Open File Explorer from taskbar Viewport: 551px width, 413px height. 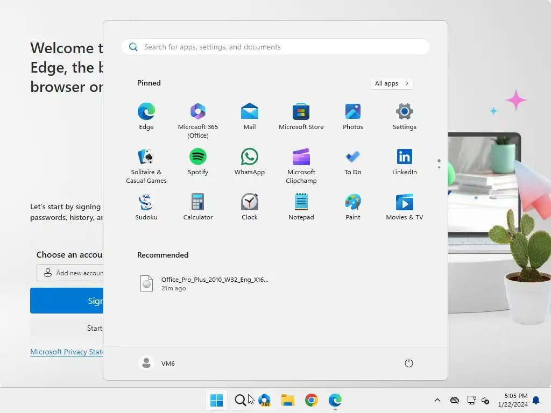coord(288,400)
